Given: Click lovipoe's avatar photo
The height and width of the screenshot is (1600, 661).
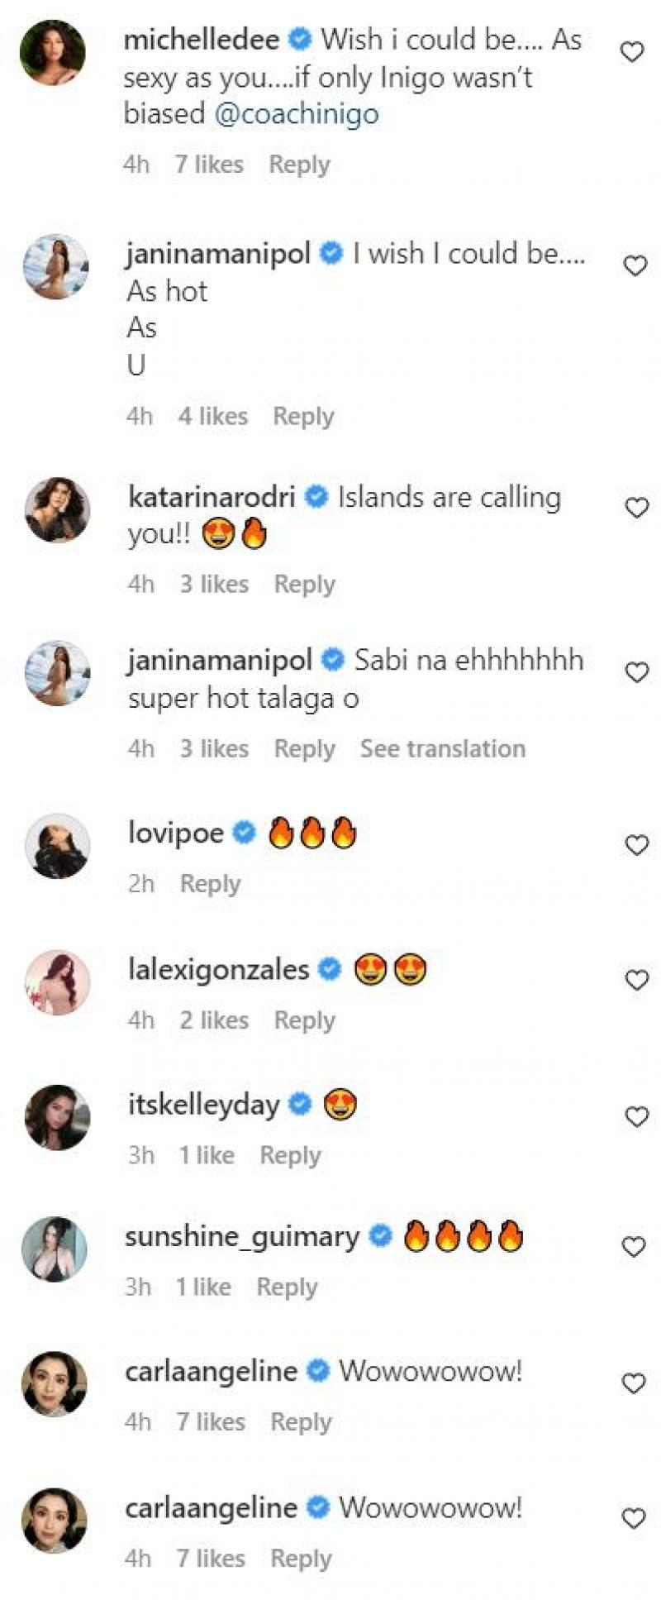Looking at the screenshot, I should point(57,846).
